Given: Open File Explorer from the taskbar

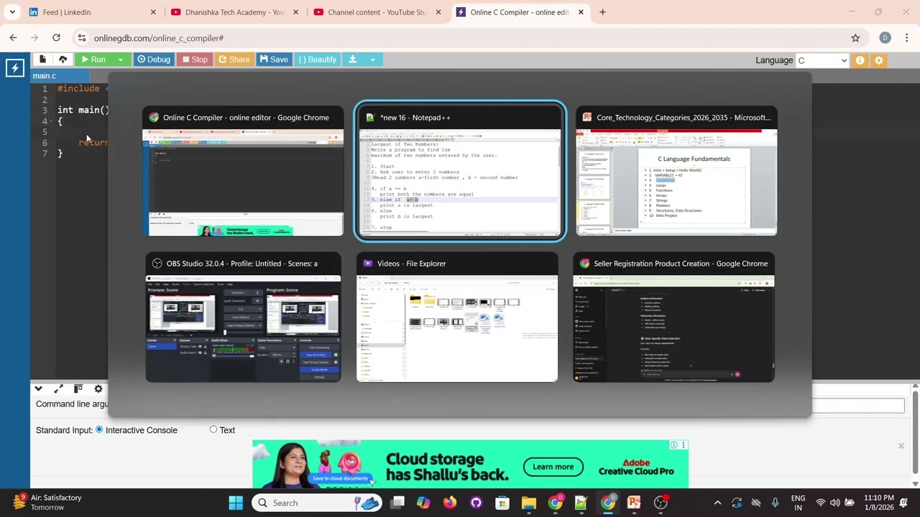Looking at the screenshot, I should 529,503.
